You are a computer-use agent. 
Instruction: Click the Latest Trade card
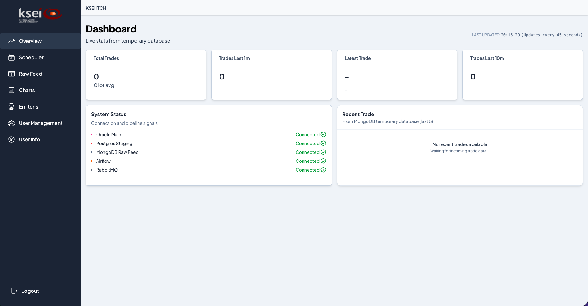397,75
